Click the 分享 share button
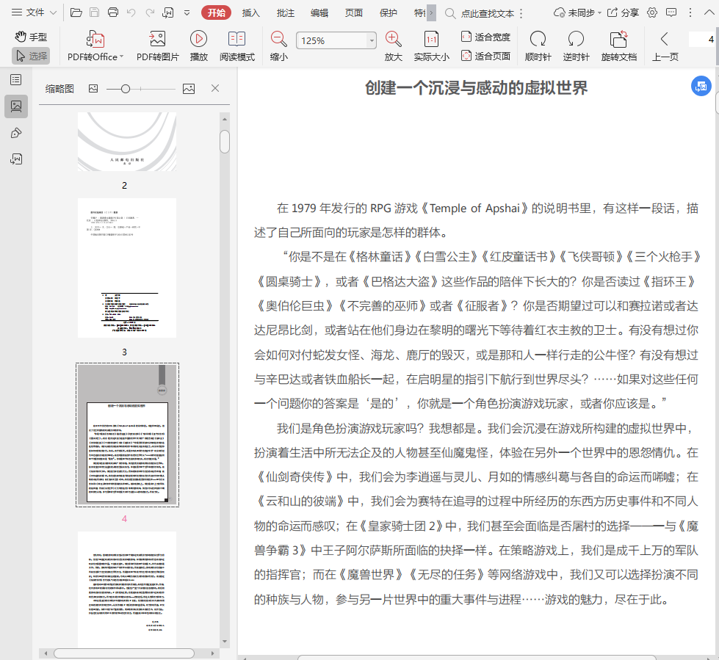Viewport: 719px width, 660px height. point(622,12)
